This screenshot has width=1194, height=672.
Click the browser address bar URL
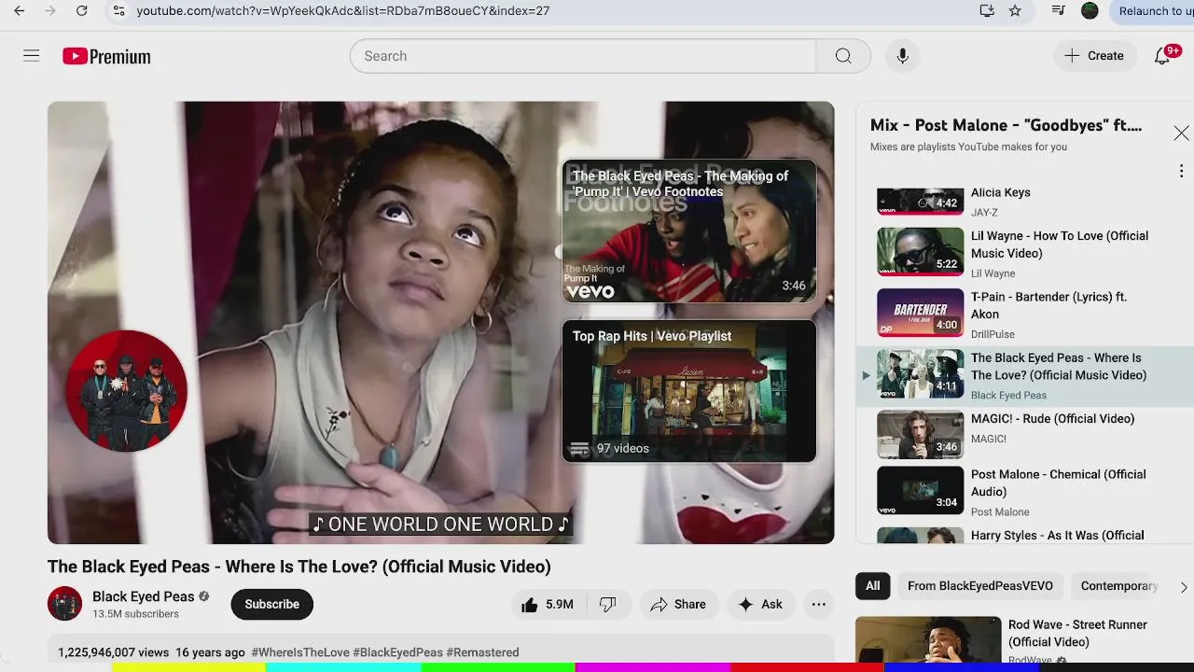(343, 11)
